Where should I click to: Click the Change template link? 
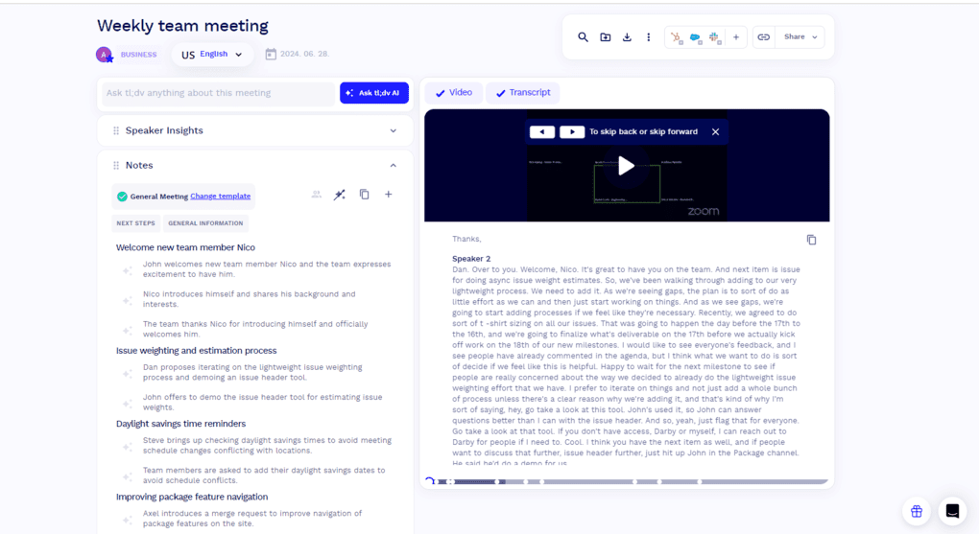(221, 196)
